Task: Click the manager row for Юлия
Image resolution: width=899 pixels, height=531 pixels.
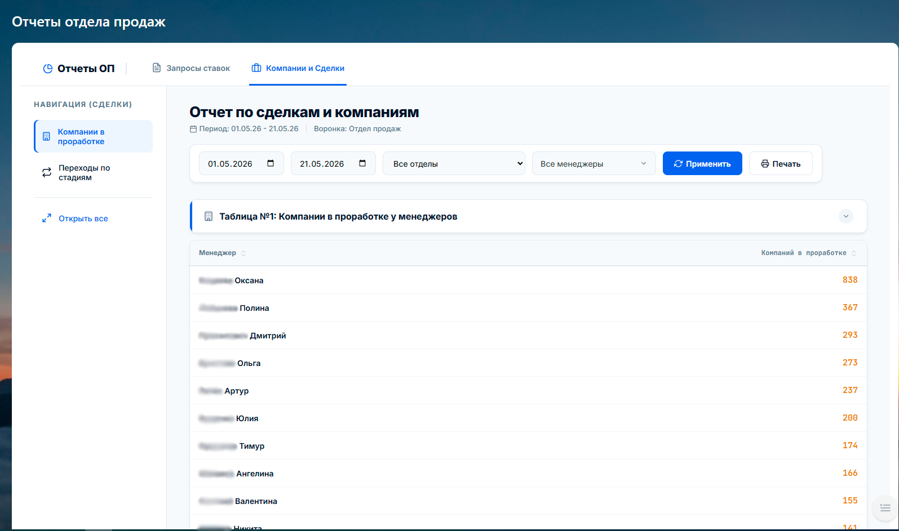Action: [528, 418]
